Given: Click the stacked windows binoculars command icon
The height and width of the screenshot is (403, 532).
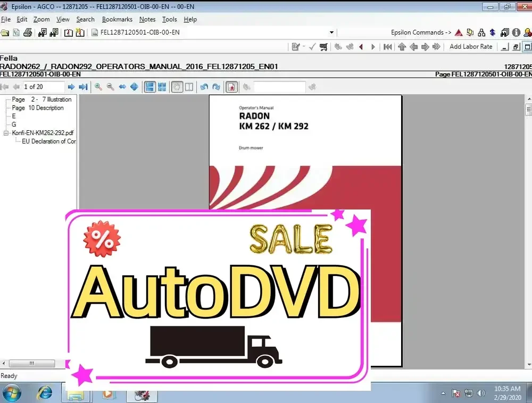Looking at the screenshot, I should click(504, 32).
